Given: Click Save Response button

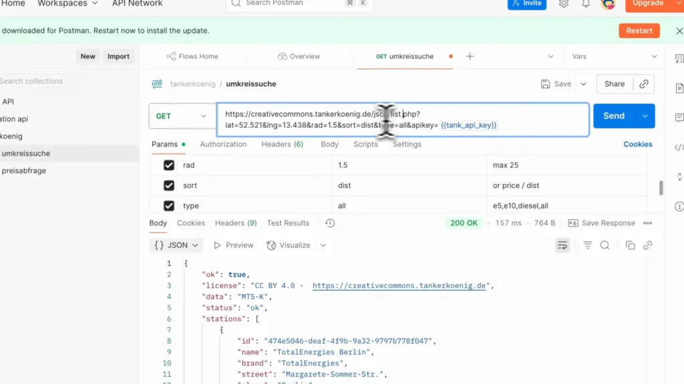Looking at the screenshot, I should [x=602, y=223].
